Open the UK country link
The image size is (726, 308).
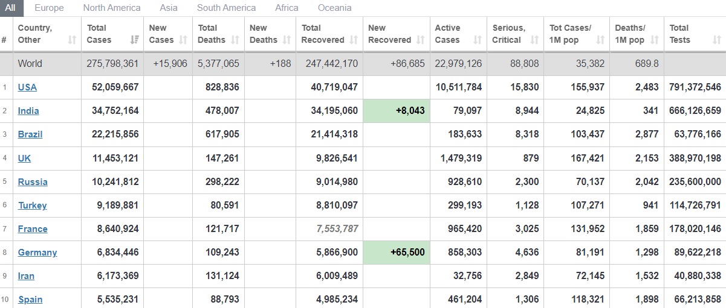[x=24, y=159]
